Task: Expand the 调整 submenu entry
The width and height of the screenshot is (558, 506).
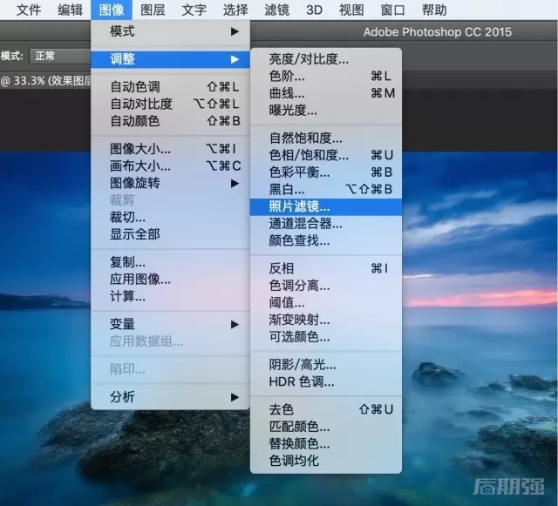Action: click(x=171, y=59)
